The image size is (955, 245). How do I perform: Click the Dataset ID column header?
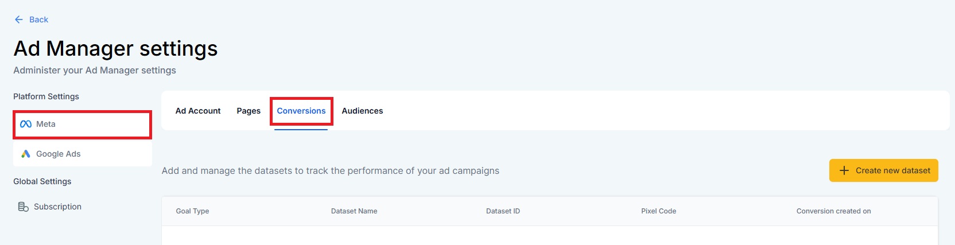(503, 211)
